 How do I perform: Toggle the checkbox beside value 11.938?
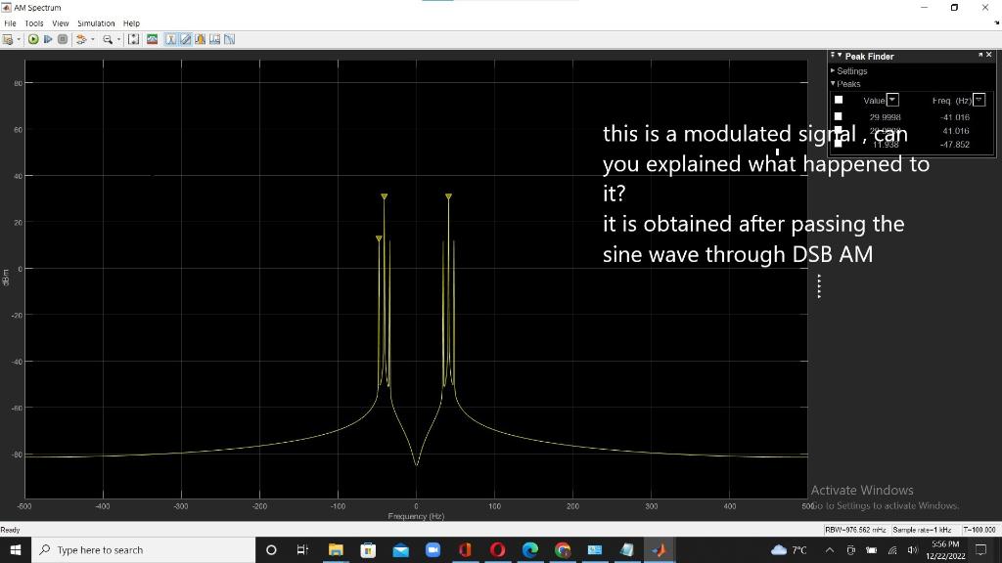click(839, 144)
